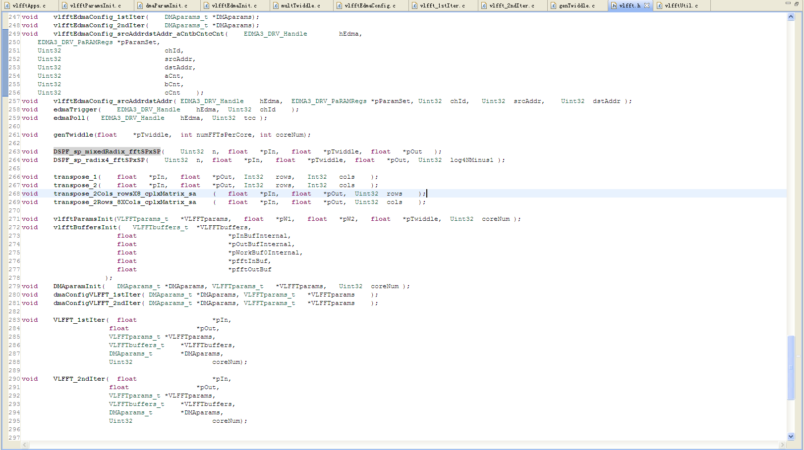Open the multTwiddle.c tab
The height and width of the screenshot is (450, 804).
coord(300,5)
